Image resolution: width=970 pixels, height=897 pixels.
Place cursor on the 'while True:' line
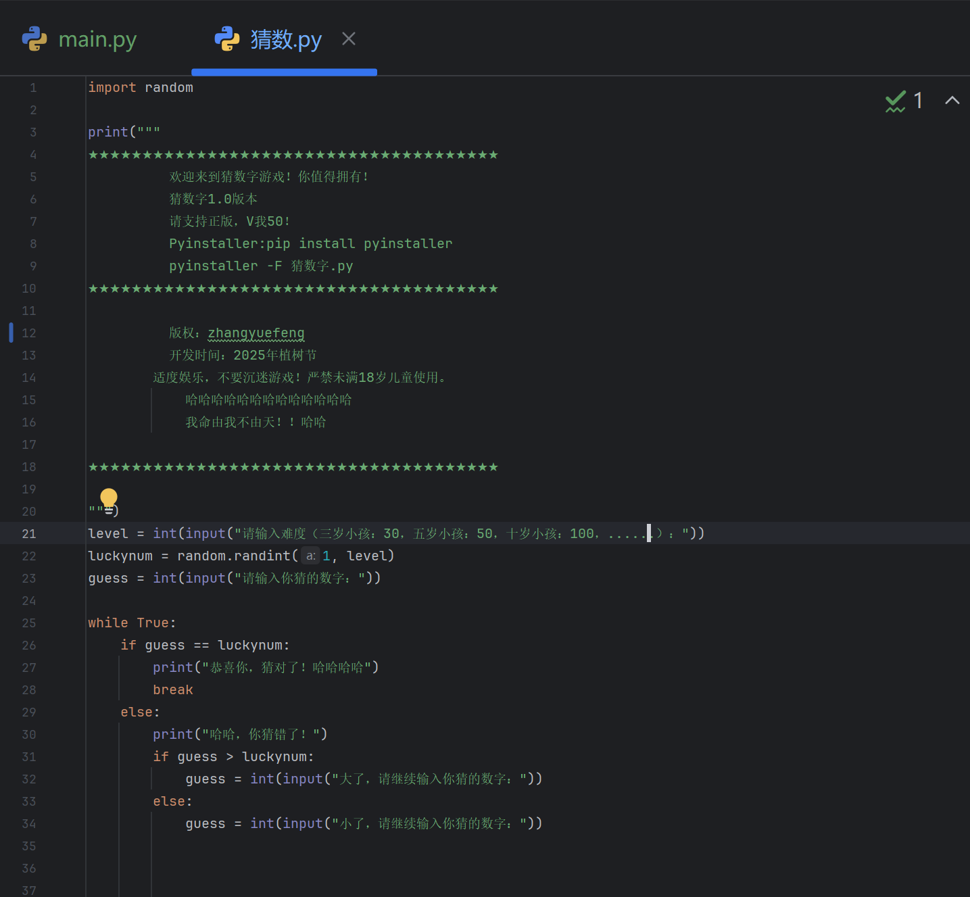click(x=132, y=623)
